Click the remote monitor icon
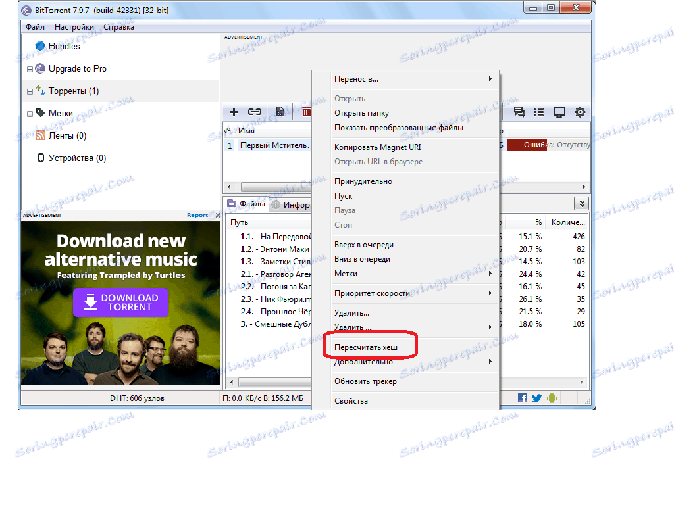Viewport: 674px width, 505px height. pos(559,112)
